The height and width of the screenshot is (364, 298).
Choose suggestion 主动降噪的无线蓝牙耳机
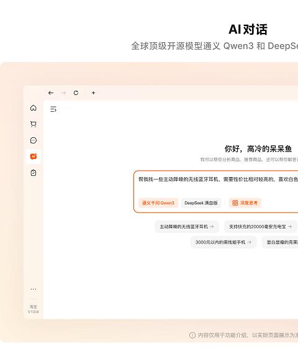[x=187, y=227]
